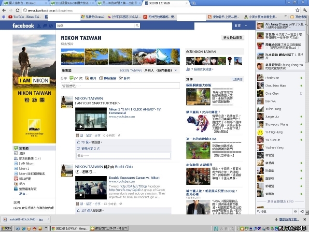Select the NIKON TAIWAN browser tab
The height and width of the screenshot is (232, 309).
(166, 3)
